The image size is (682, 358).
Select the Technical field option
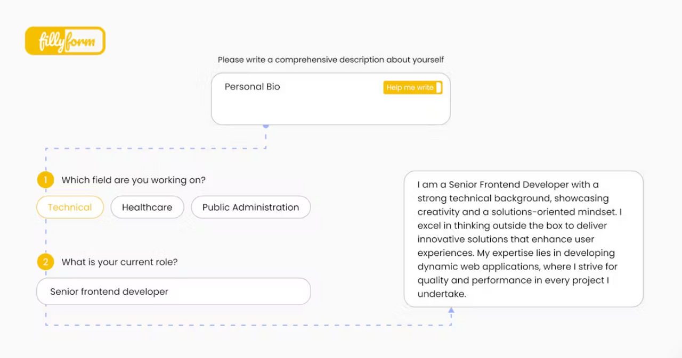pos(70,207)
